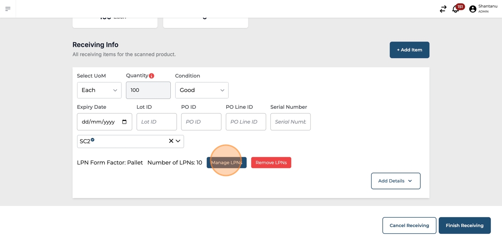Click the verified badge next to SC2
This screenshot has width=502, height=245.
pyautogui.click(x=93, y=140)
